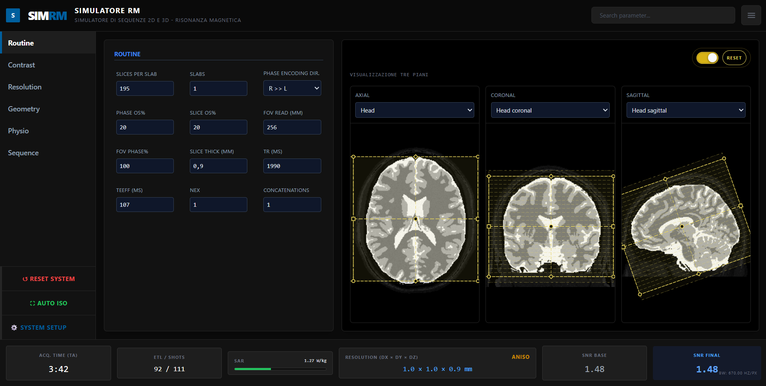
Task: Select the center point of the axial view
Action: pyautogui.click(x=416, y=219)
